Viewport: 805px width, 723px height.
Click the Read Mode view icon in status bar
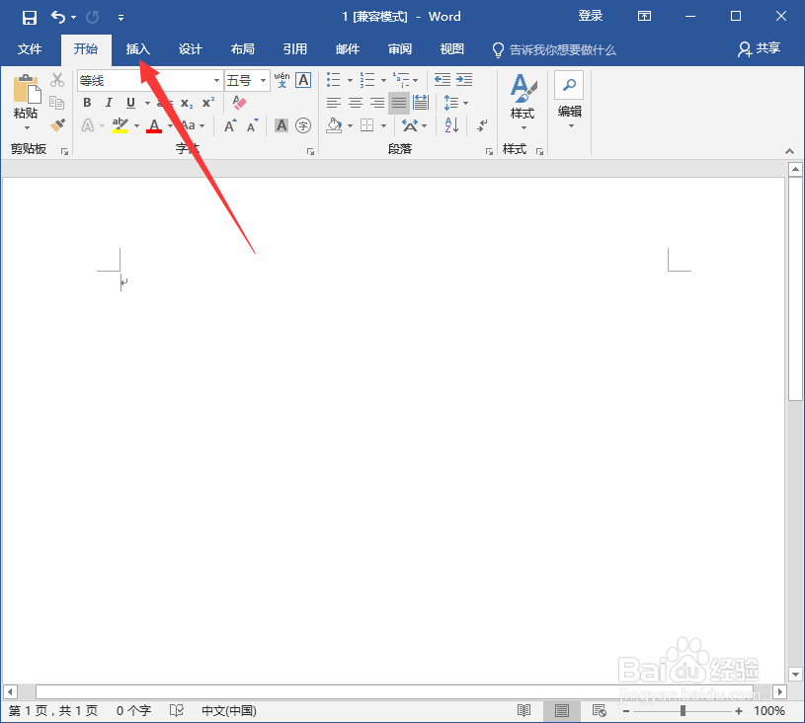pos(523,711)
